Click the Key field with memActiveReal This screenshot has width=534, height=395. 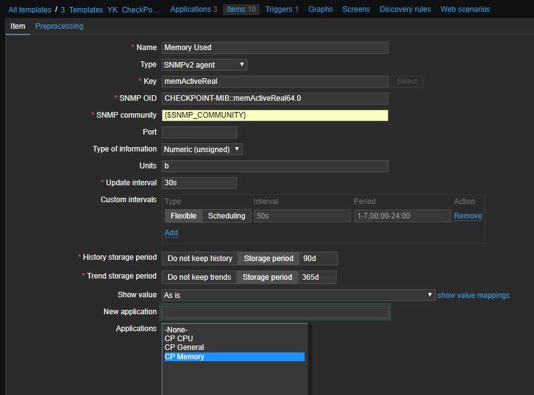pos(275,81)
